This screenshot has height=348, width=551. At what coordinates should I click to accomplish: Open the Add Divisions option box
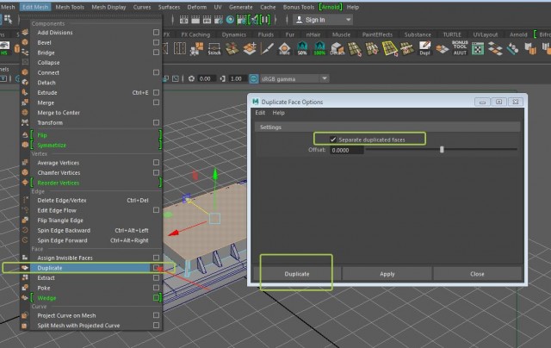[x=156, y=33]
